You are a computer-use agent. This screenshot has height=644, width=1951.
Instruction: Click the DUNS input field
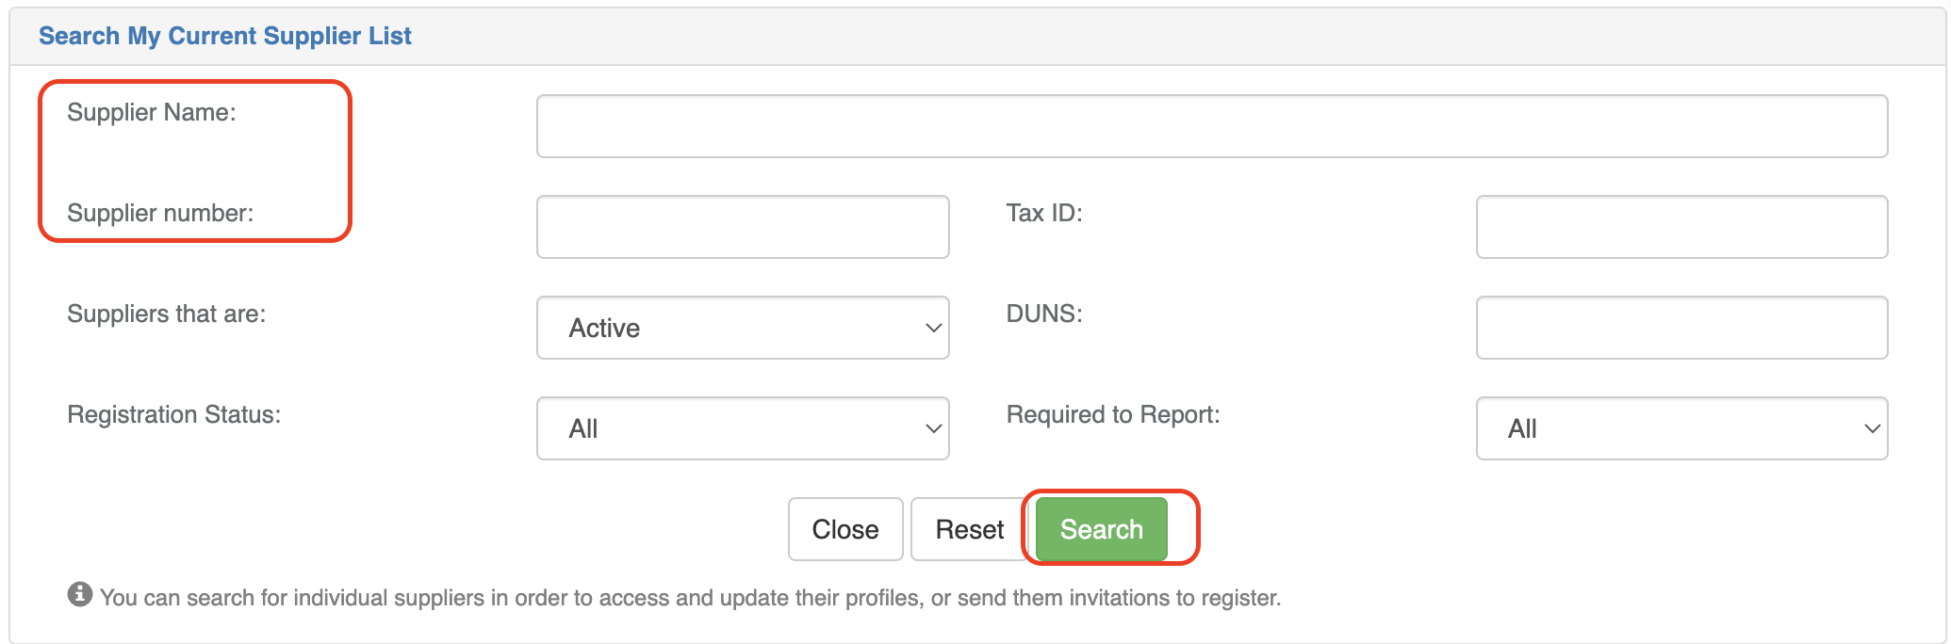click(1681, 328)
